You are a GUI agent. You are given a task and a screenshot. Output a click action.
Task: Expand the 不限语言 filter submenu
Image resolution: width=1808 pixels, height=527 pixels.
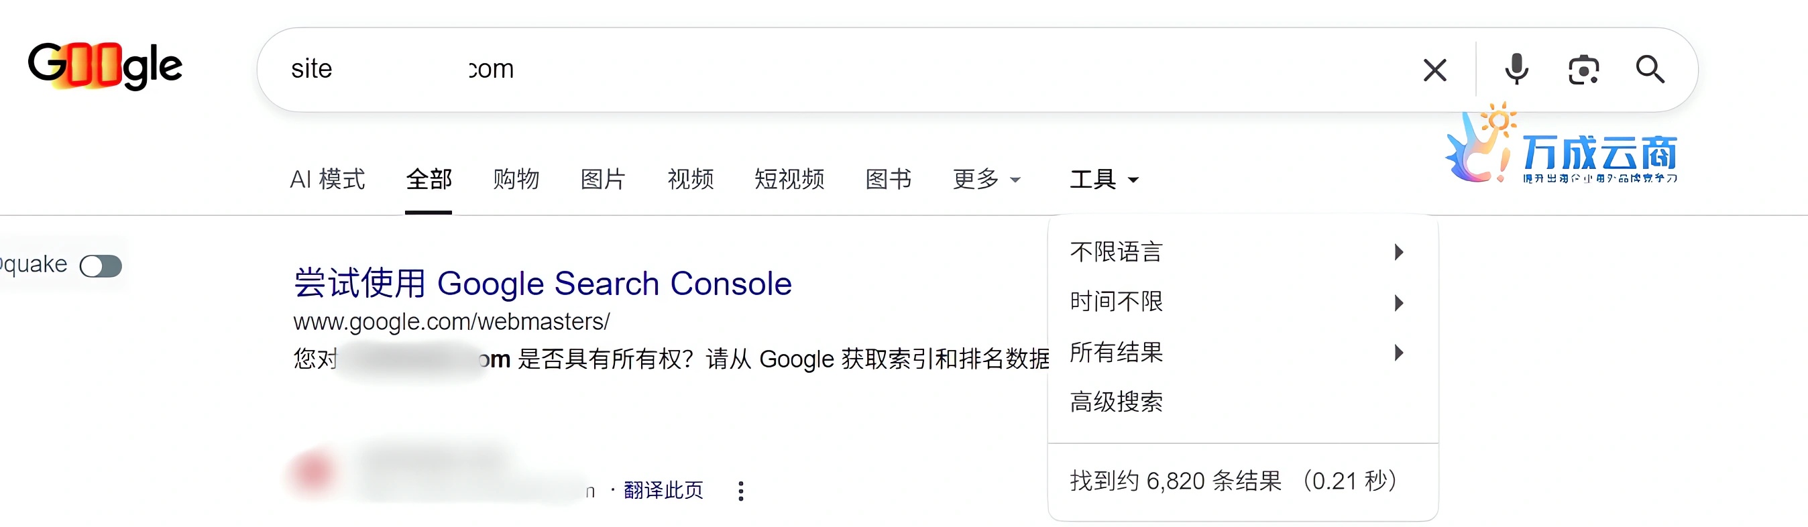(1242, 252)
